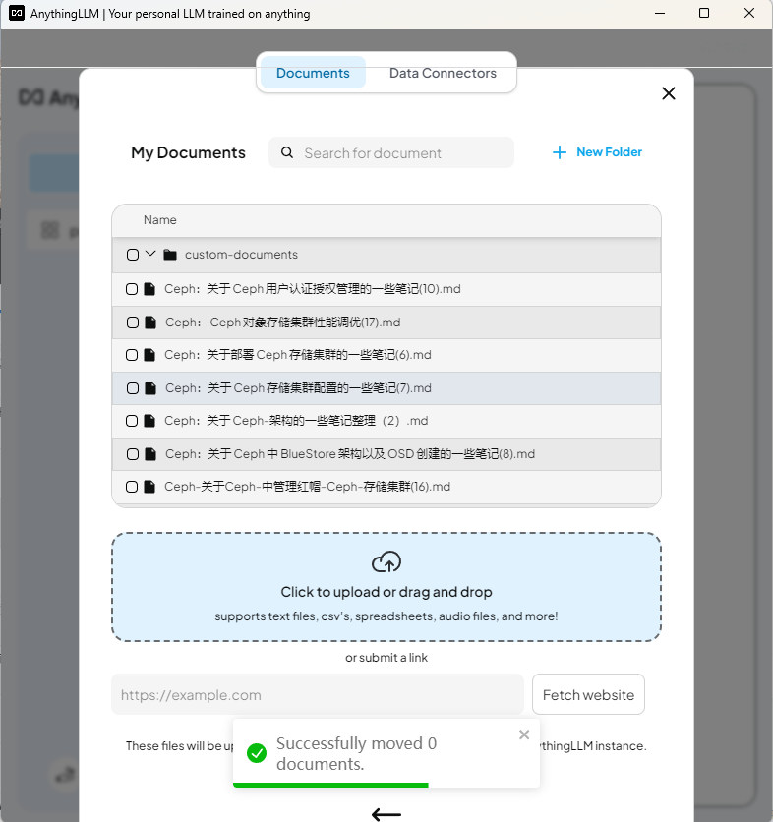Check the Ceph-中管理红帽 (16).md checkbox

click(132, 487)
